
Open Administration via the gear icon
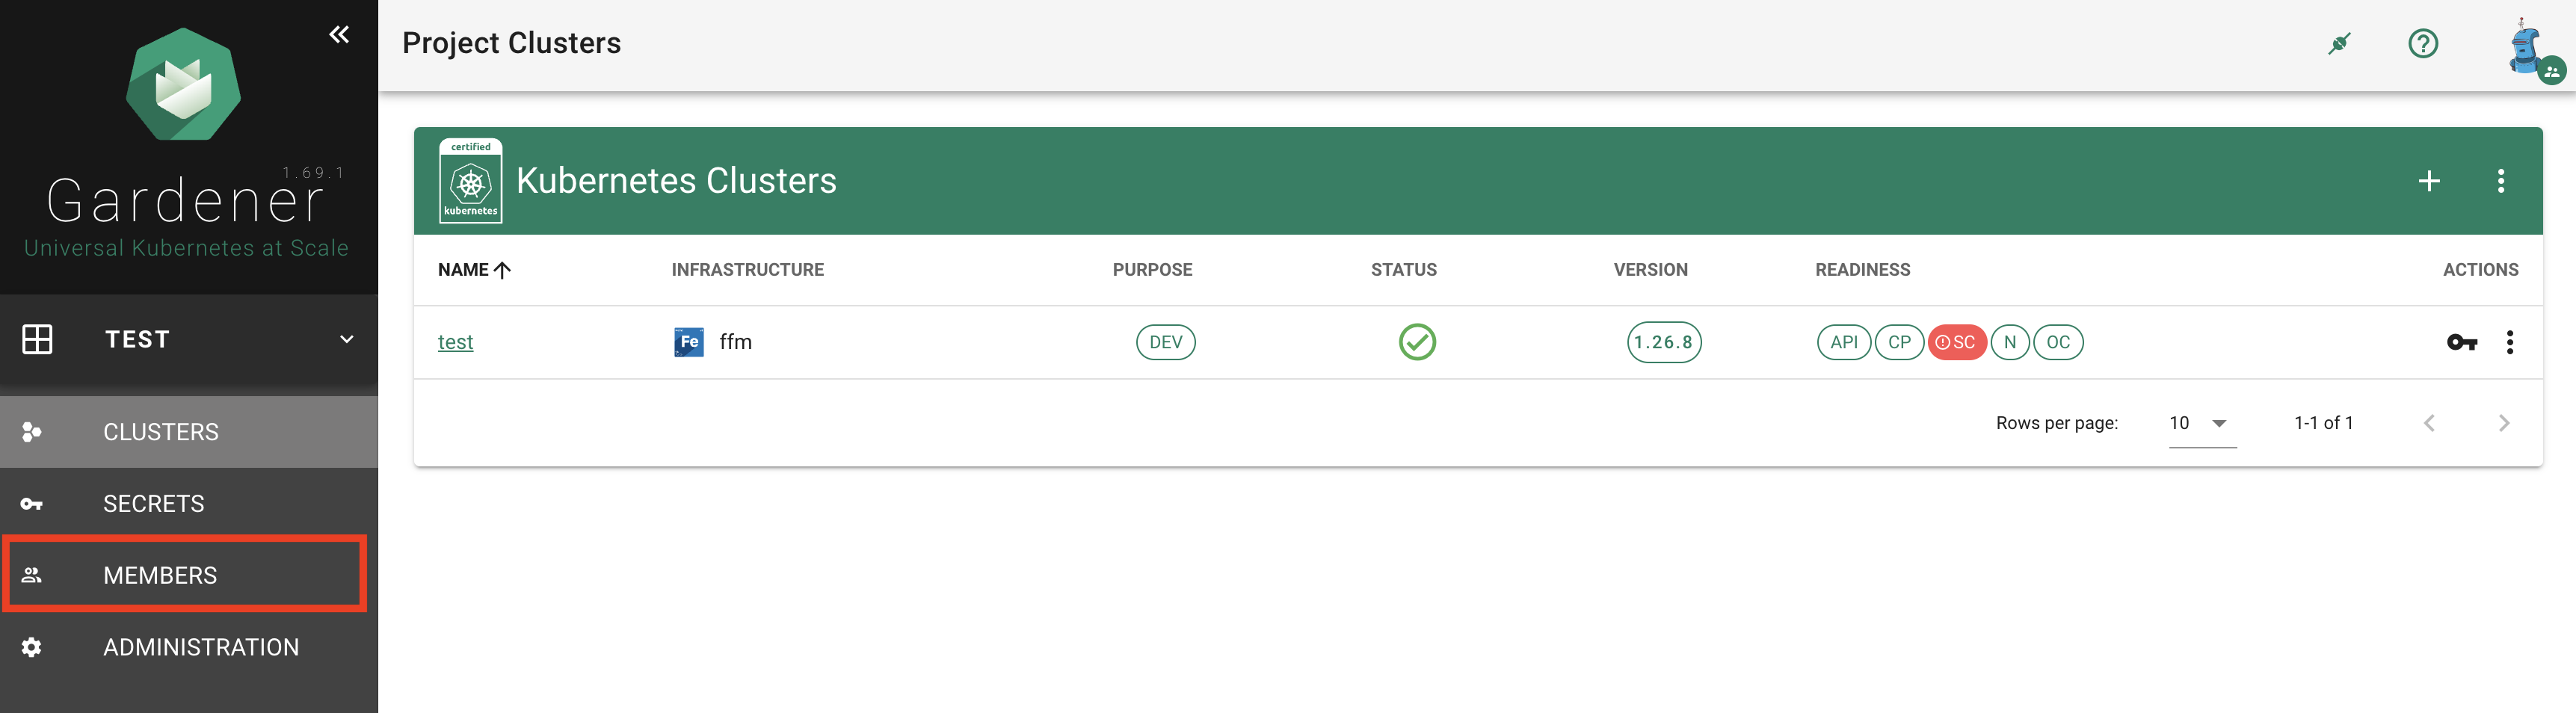pyautogui.click(x=31, y=647)
